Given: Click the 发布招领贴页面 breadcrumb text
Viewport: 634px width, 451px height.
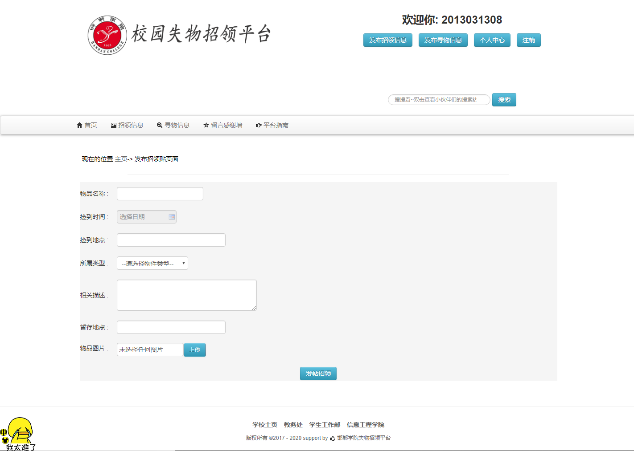Looking at the screenshot, I should point(156,159).
